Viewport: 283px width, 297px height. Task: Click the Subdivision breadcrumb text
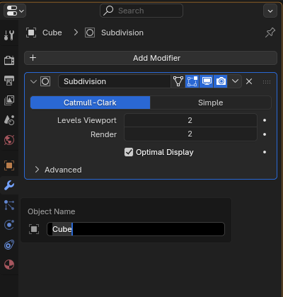coord(122,33)
